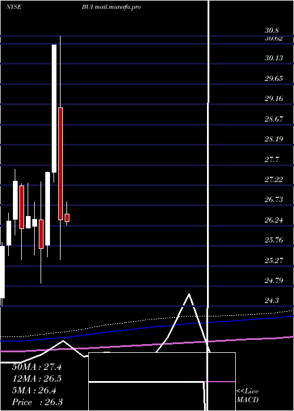Click the 26.73 price axis label
This screenshot has width=294, height=411.
click(274, 200)
